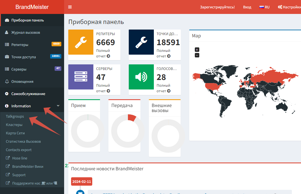Click the purple 47 badge
The image size is (301, 194).
[x=58, y=68]
